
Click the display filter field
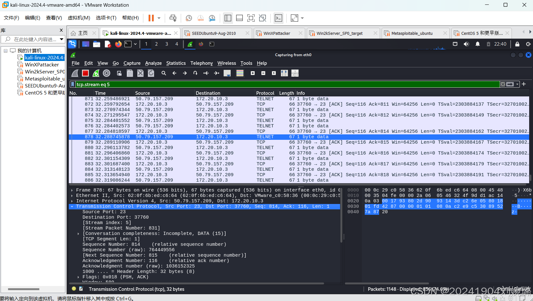click(x=287, y=85)
